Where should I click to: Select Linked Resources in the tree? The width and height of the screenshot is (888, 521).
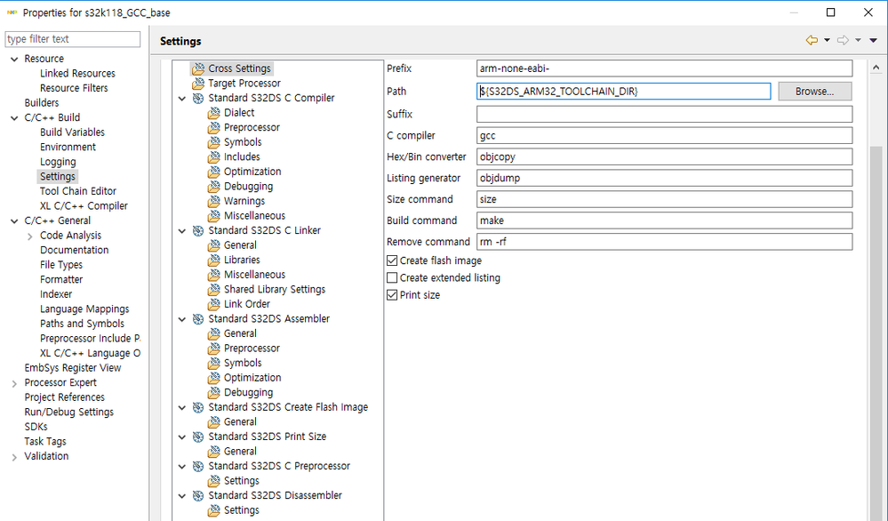coord(77,74)
